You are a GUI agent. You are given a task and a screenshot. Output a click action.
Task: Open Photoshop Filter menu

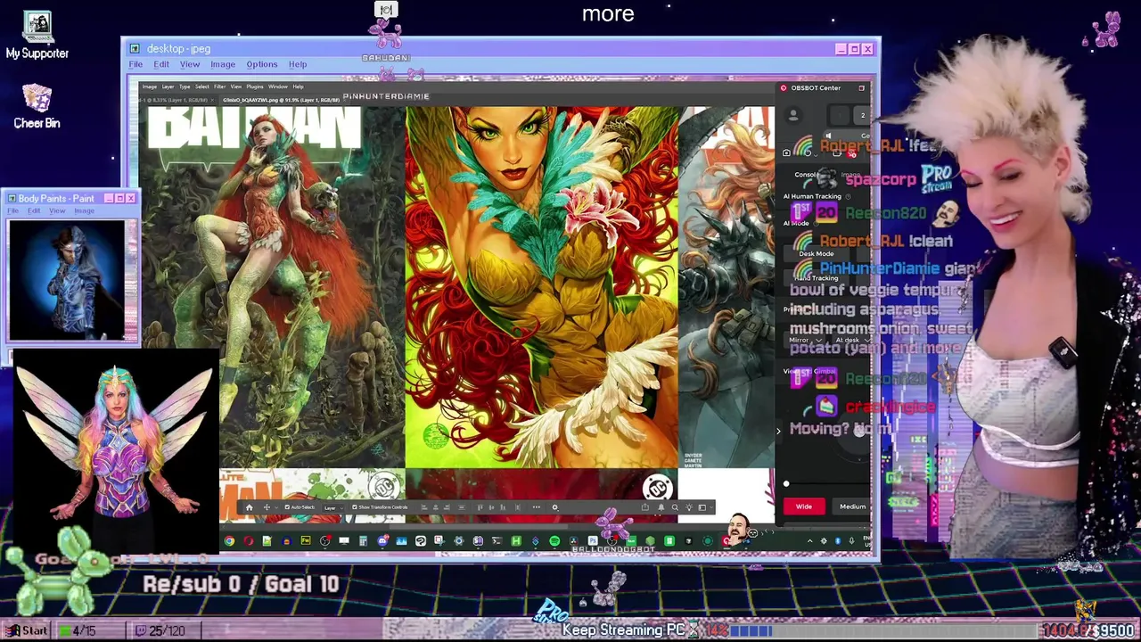tap(219, 86)
